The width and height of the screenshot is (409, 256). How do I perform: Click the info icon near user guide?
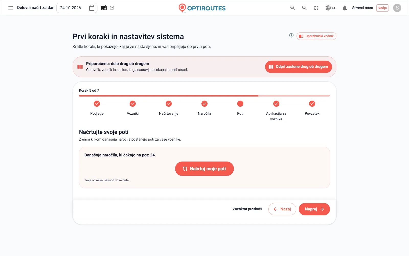point(291,36)
